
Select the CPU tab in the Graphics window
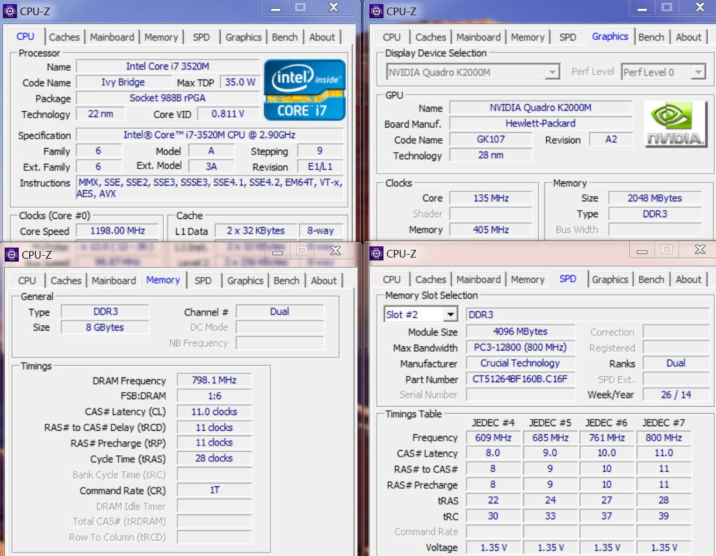[x=392, y=37]
